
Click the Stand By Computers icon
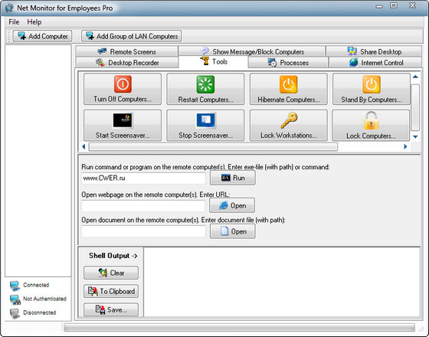click(x=372, y=84)
